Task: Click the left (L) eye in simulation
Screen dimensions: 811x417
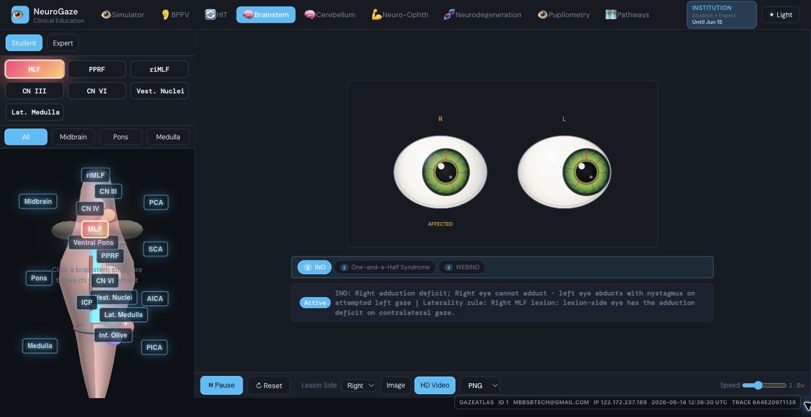Action: pyautogui.click(x=564, y=172)
